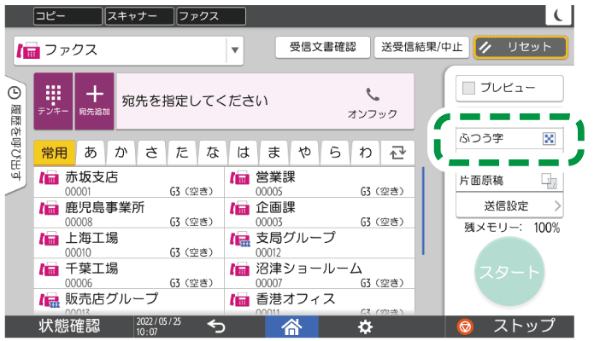The width and height of the screenshot is (594, 341).
Task: Switch to スキャナー function at top
Action: (139, 16)
